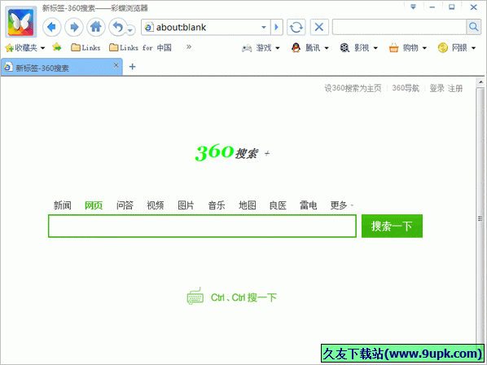Click the green 搜索一下 button

(x=392, y=226)
